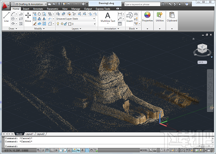The image size is (216, 154).
Task: Open the WCS coordinate system dropdown
Action: click(202, 62)
